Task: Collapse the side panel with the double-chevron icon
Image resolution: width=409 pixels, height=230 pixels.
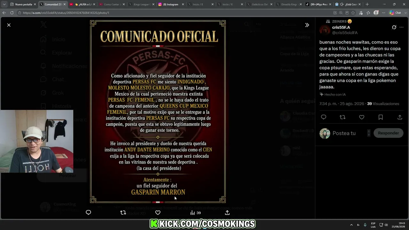Action: 307,25
